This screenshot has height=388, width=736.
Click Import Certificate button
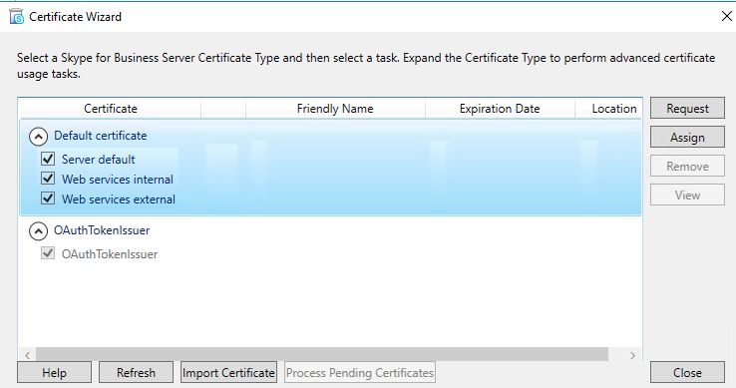click(x=228, y=372)
